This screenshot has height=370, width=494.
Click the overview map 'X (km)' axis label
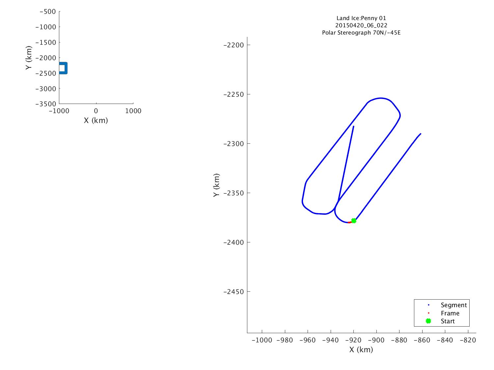[96, 120]
